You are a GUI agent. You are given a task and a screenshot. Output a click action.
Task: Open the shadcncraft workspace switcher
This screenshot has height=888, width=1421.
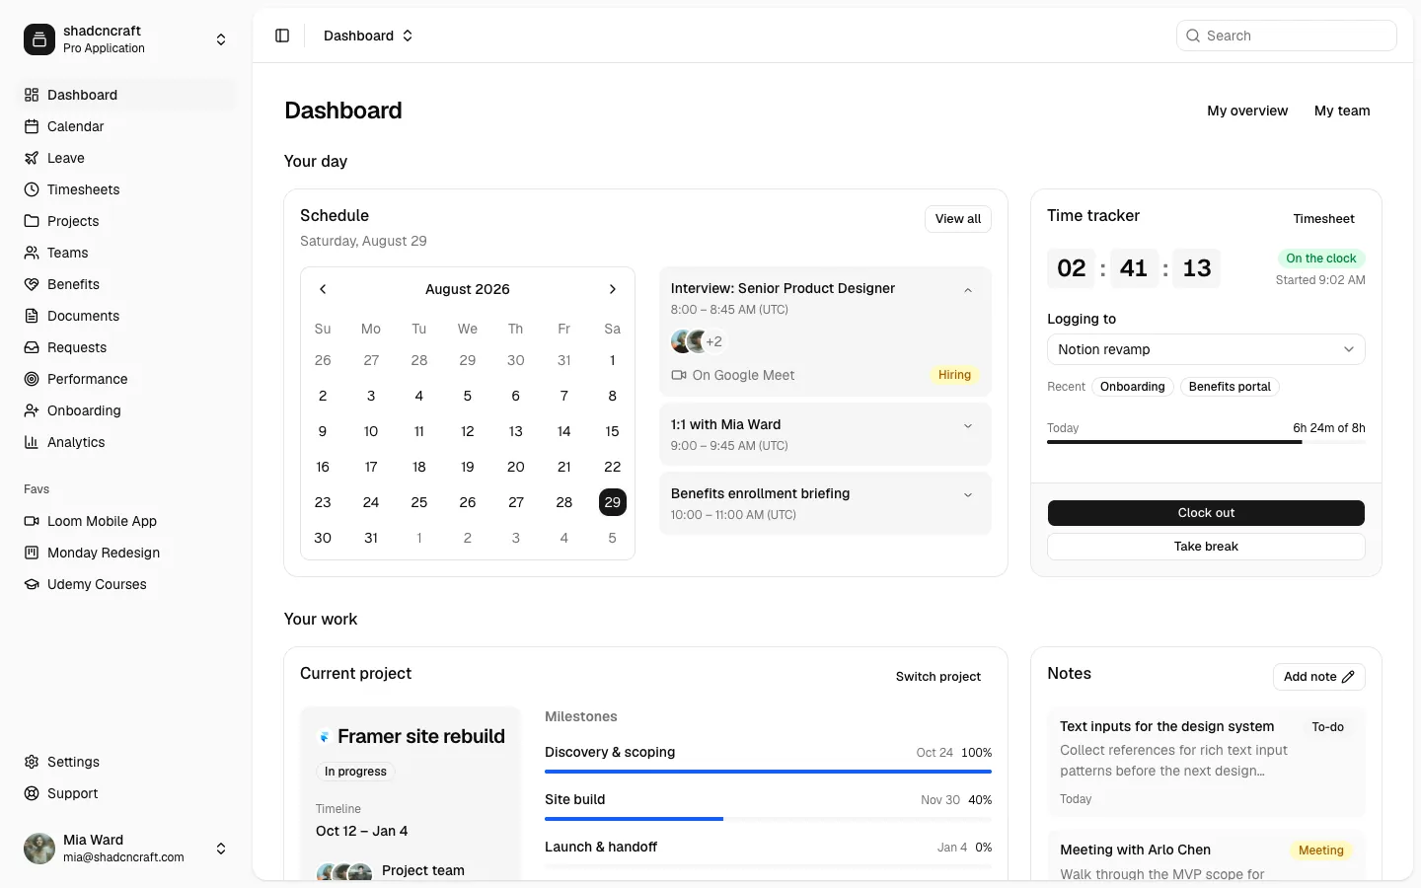(x=126, y=39)
